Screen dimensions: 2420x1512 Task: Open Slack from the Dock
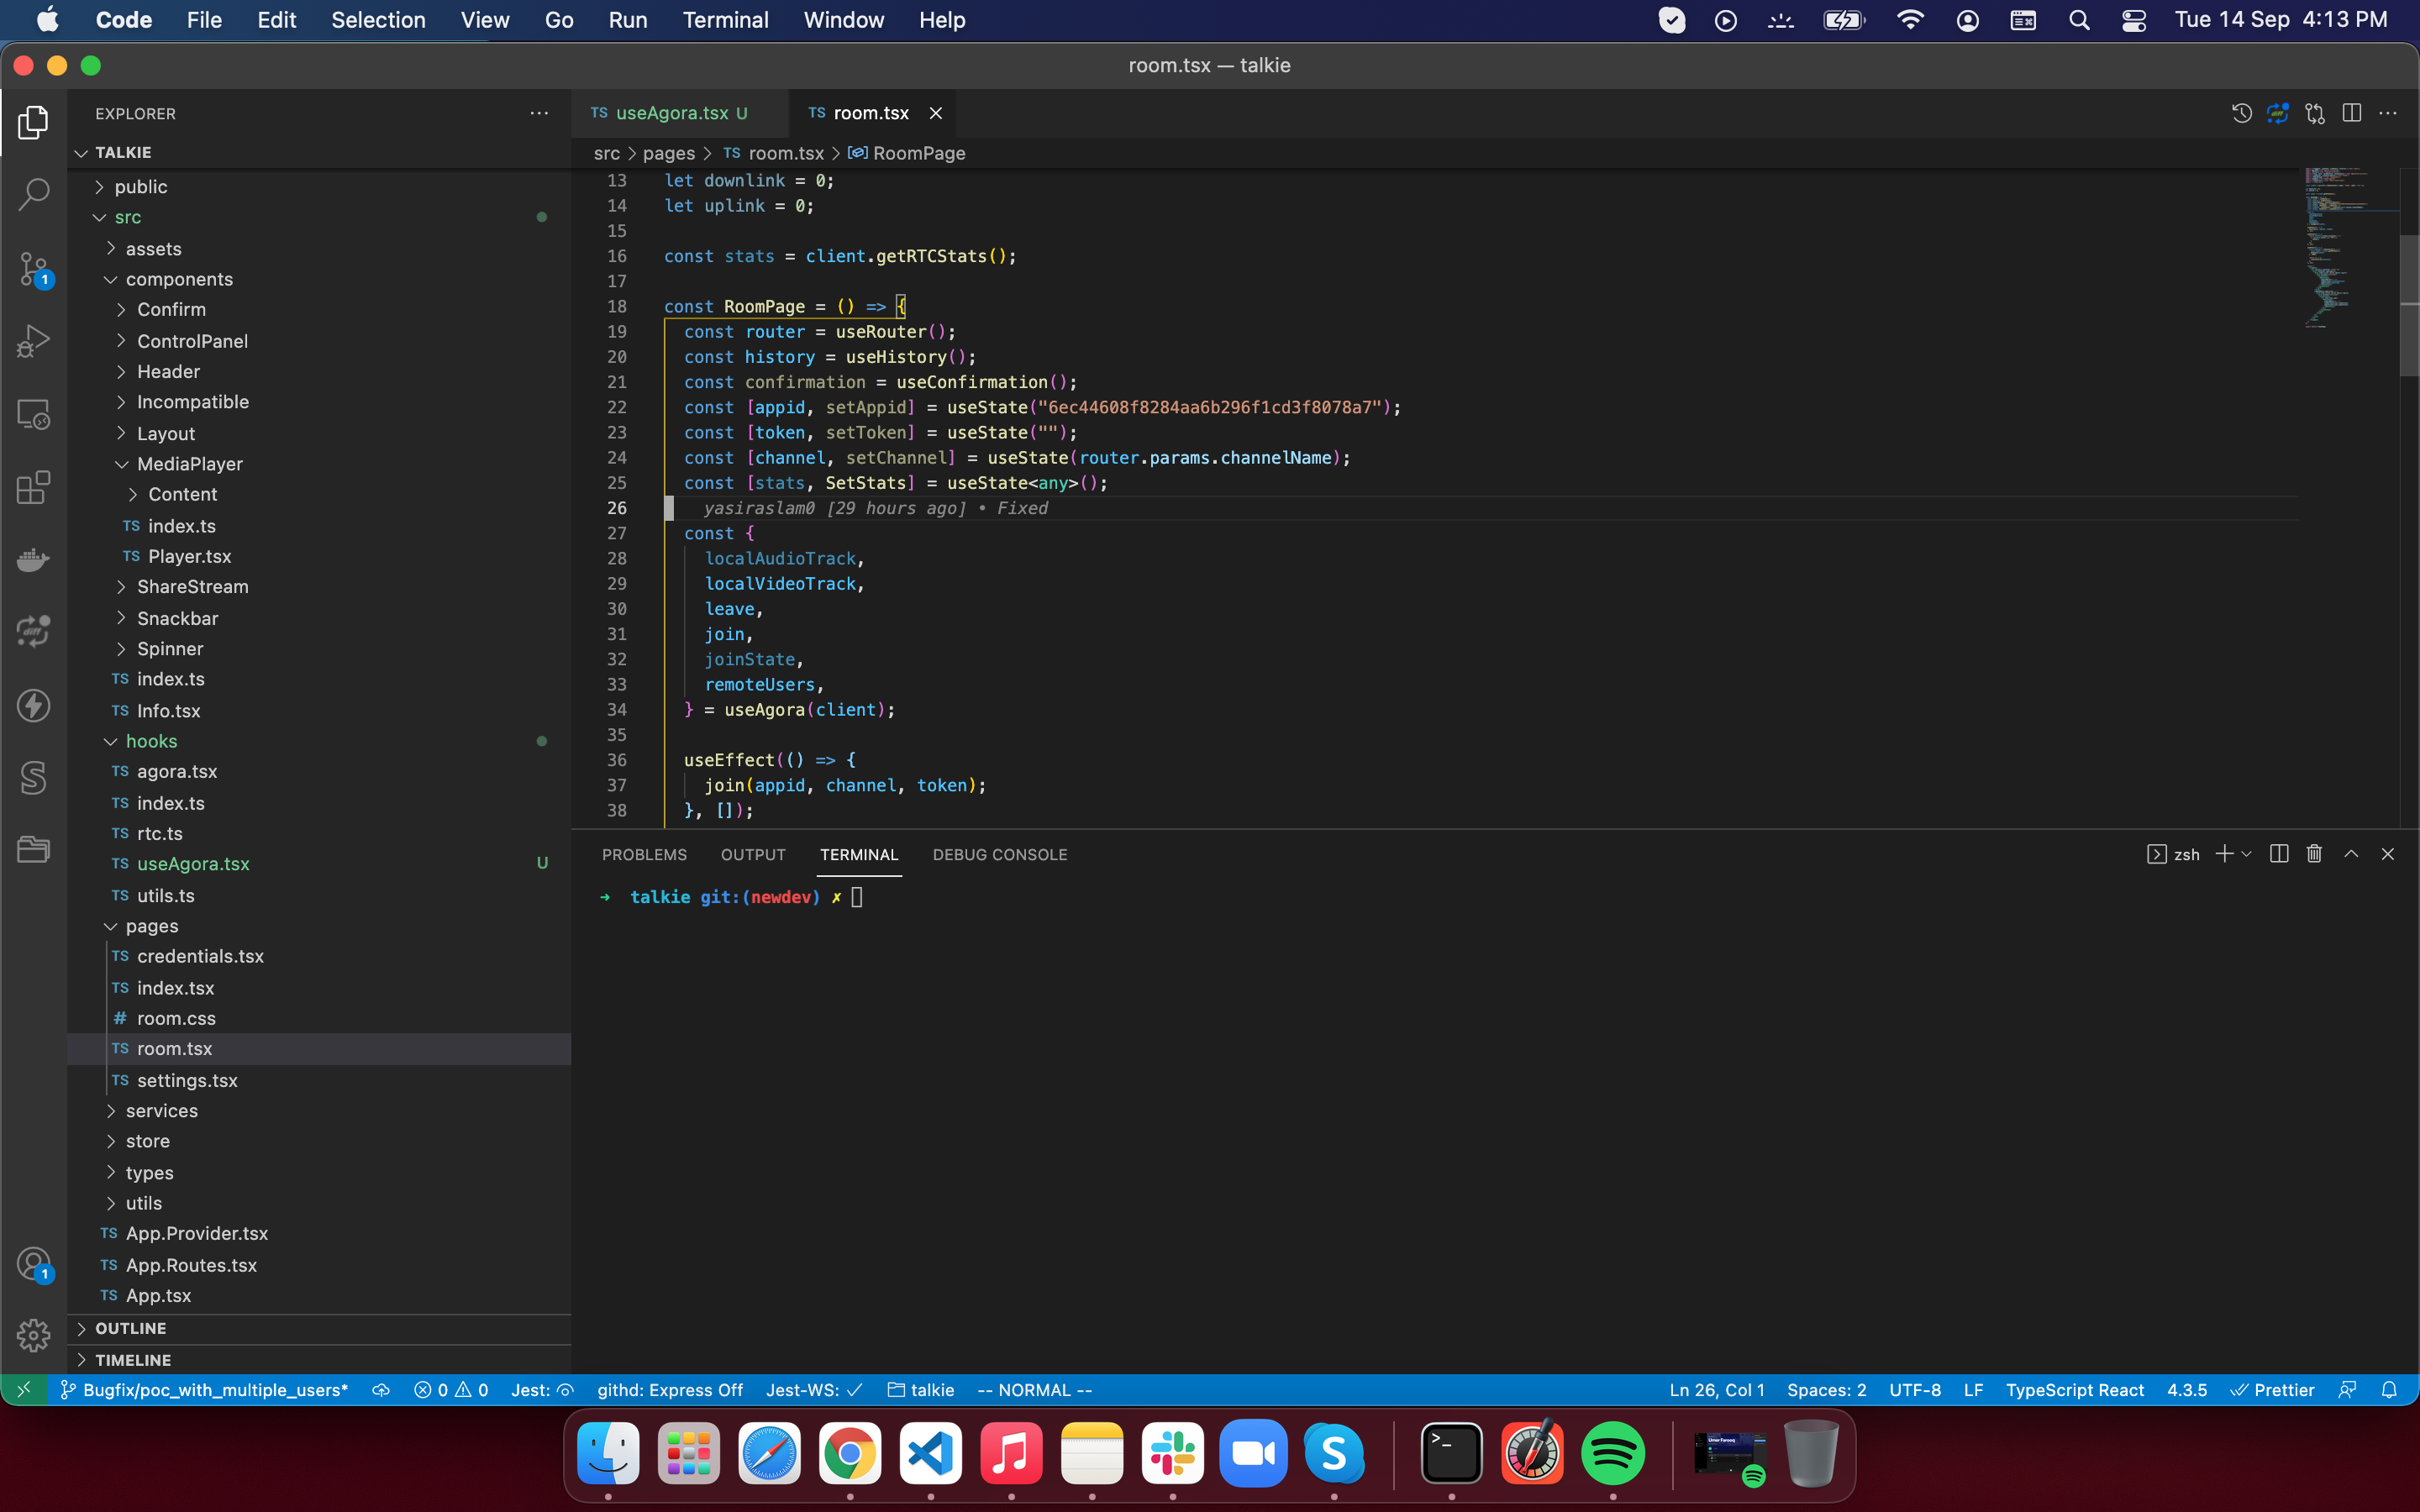(x=1172, y=1454)
